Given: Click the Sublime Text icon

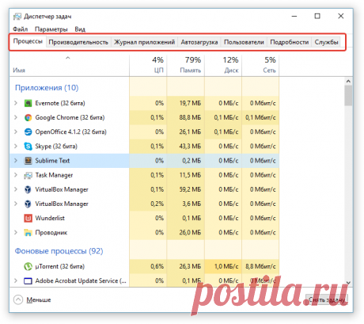Looking at the screenshot, I should (x=28, y=161).
